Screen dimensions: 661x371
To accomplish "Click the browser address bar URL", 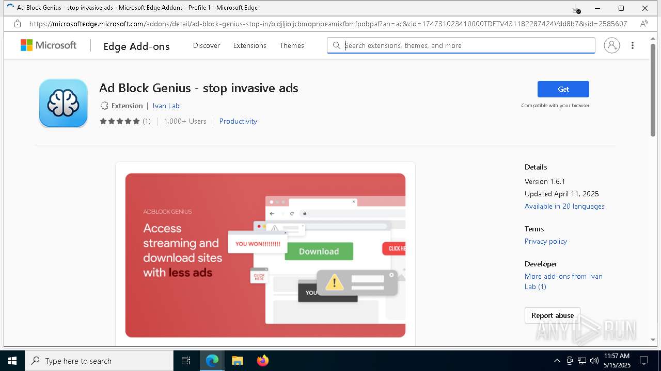I will pyautogui.click(x=328, y=24).
